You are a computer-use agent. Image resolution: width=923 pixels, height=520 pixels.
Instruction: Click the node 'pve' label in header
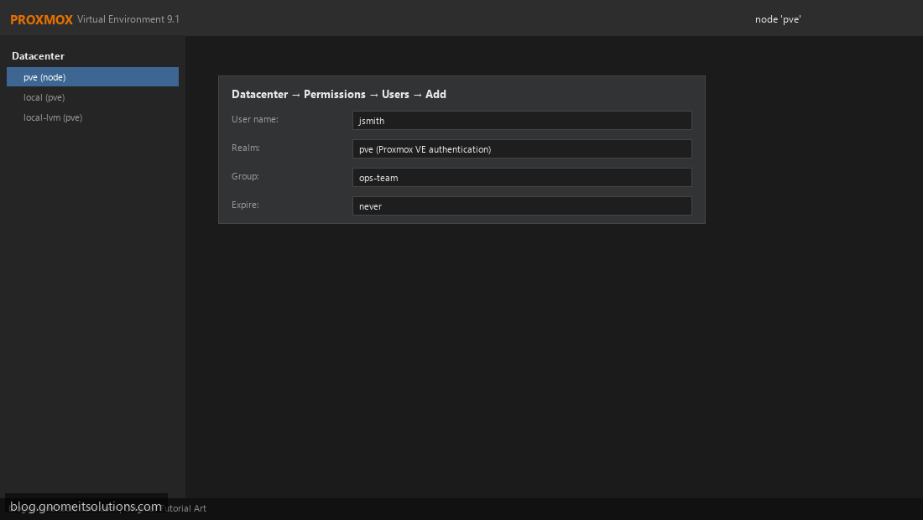(778, 19)
